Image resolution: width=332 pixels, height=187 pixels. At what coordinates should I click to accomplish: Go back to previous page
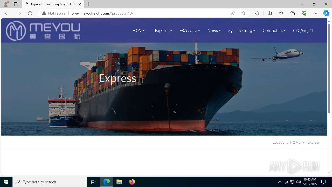(x=7, y=13)
